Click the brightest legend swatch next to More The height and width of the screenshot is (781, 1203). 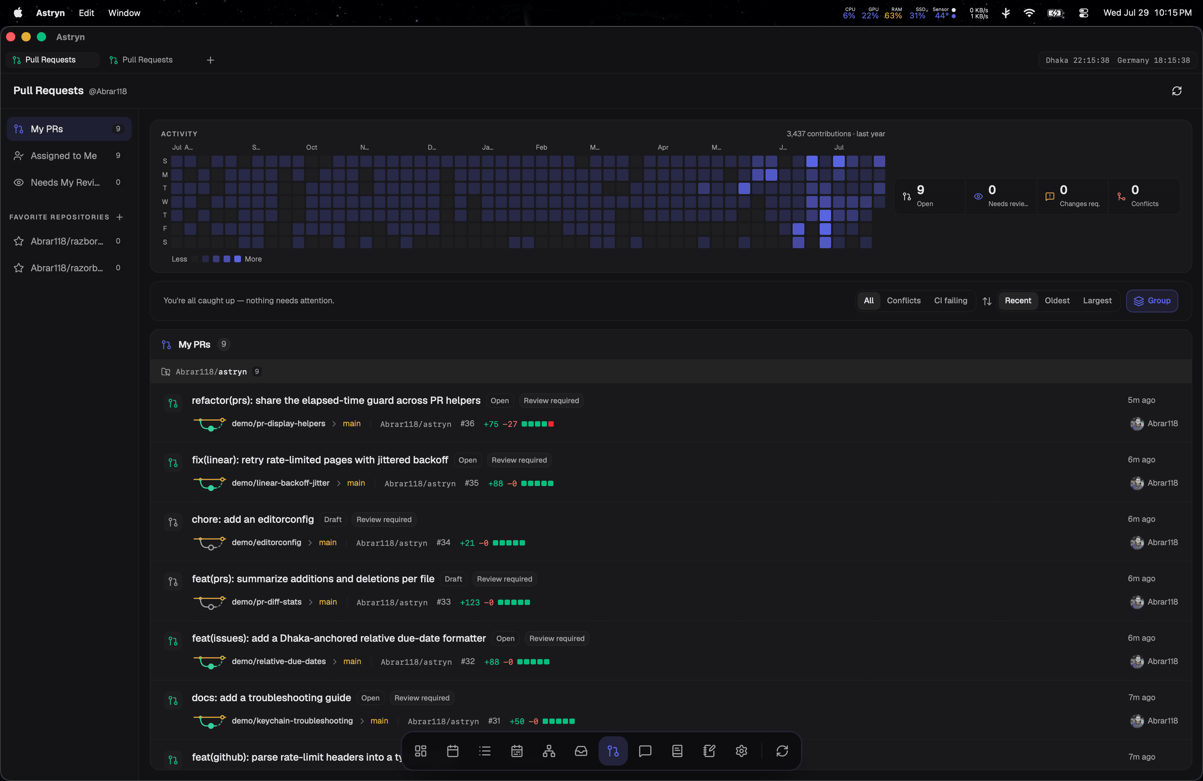coord(238,260)
